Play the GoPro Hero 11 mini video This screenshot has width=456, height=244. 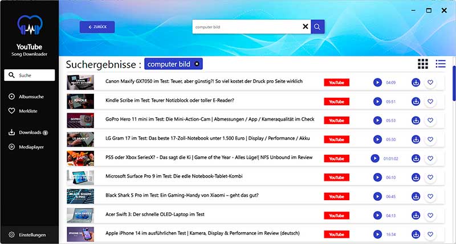377,121
